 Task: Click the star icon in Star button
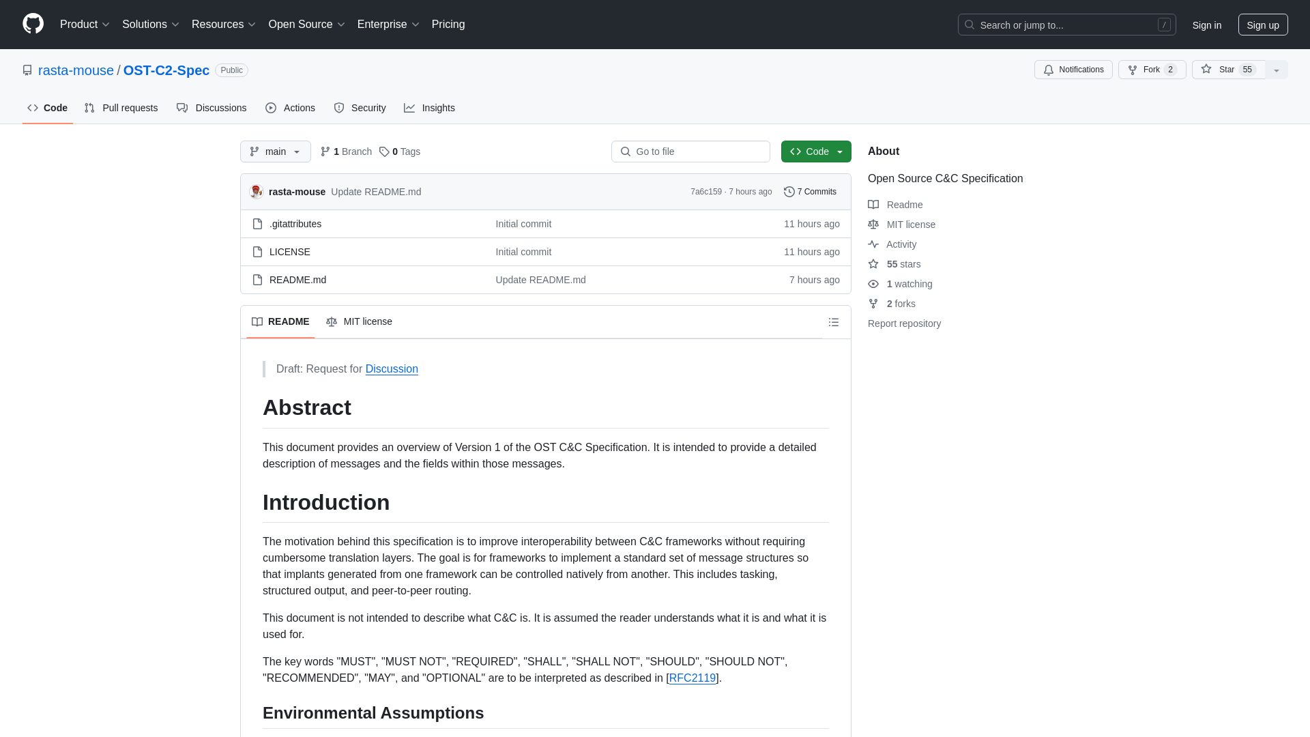[1206, 69]
